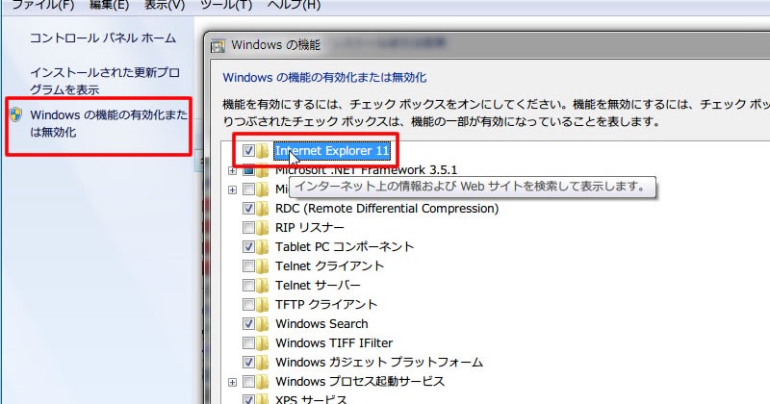Select Windows ガジェット プラットフォーム label
The height and width of the screenshot is (404, 770).
(379, 363)
